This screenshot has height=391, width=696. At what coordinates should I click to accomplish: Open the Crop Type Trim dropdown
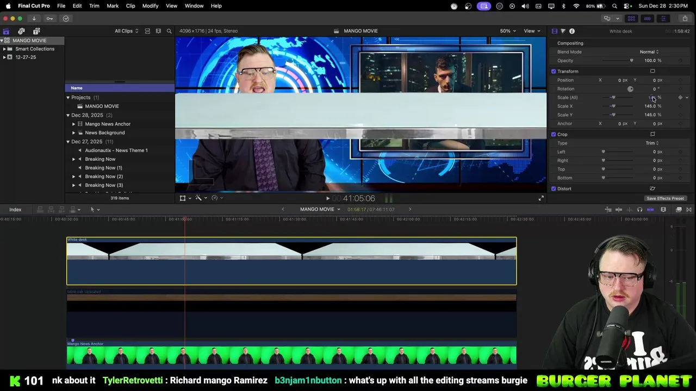point(652,143)
